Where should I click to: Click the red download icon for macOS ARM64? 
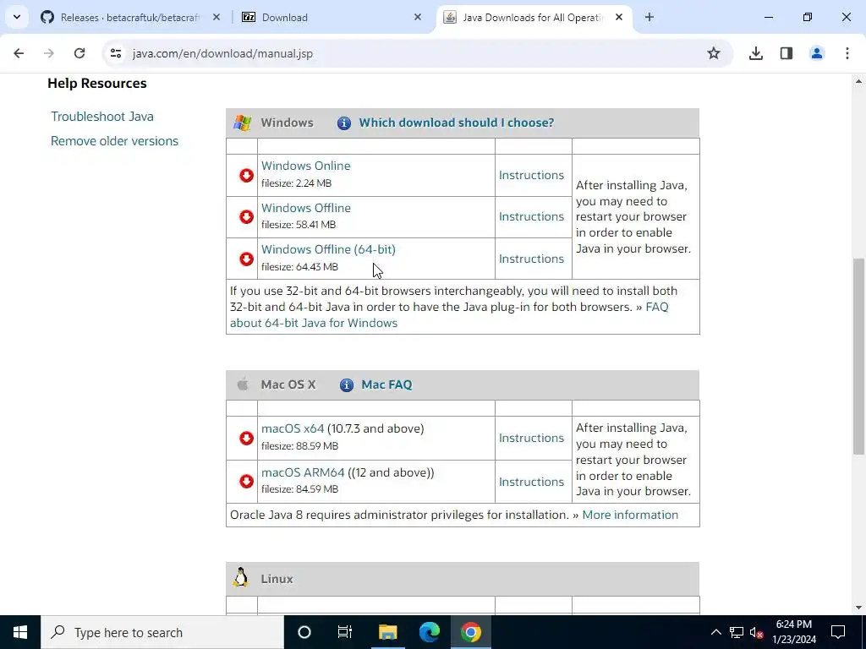pyautogui.click(x=246, y=482)
